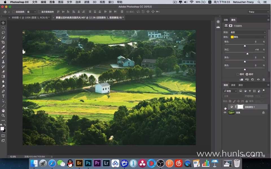Hide the 背景 layer
Viewport: 271px width, 169px height.
(x=225, y=112)
